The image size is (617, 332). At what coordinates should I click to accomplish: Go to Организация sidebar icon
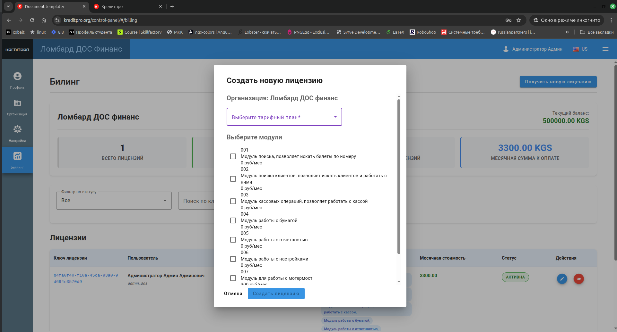point(17,107)
